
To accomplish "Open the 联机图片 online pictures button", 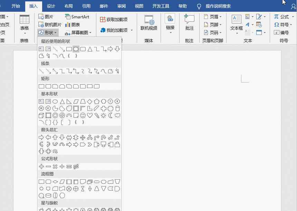I will pyautogui.click(x=50, y=25).
